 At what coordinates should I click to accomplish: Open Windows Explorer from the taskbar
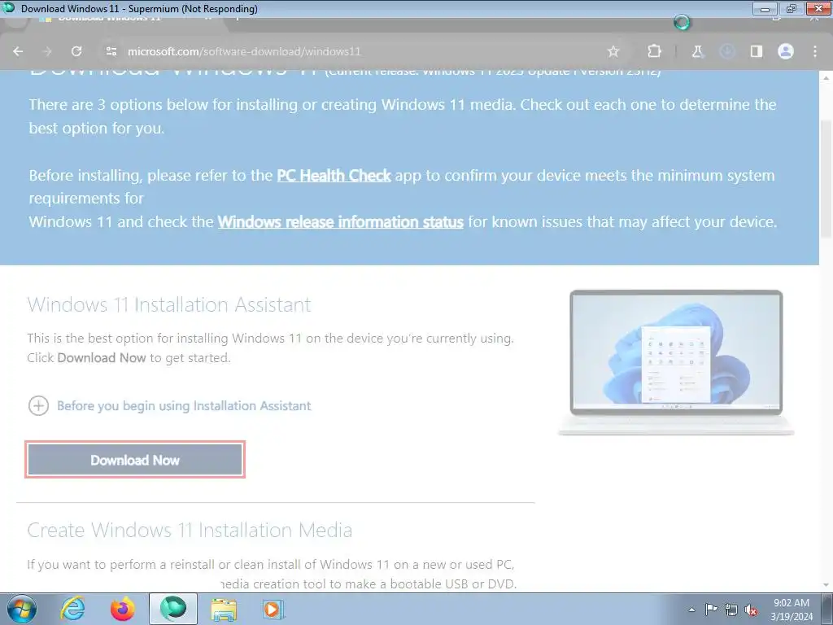click(224, 609)
